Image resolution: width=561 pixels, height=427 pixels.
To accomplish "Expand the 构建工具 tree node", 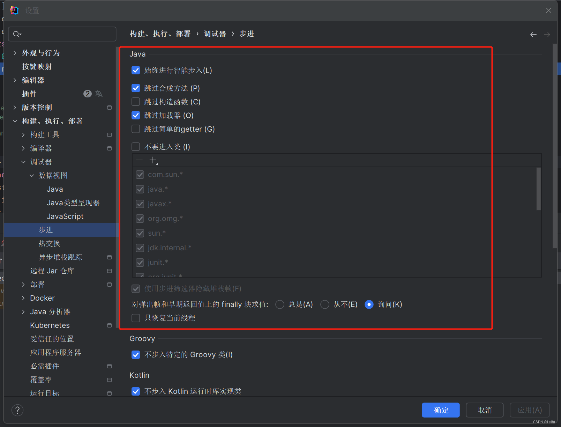I will [x=23, y=135].
